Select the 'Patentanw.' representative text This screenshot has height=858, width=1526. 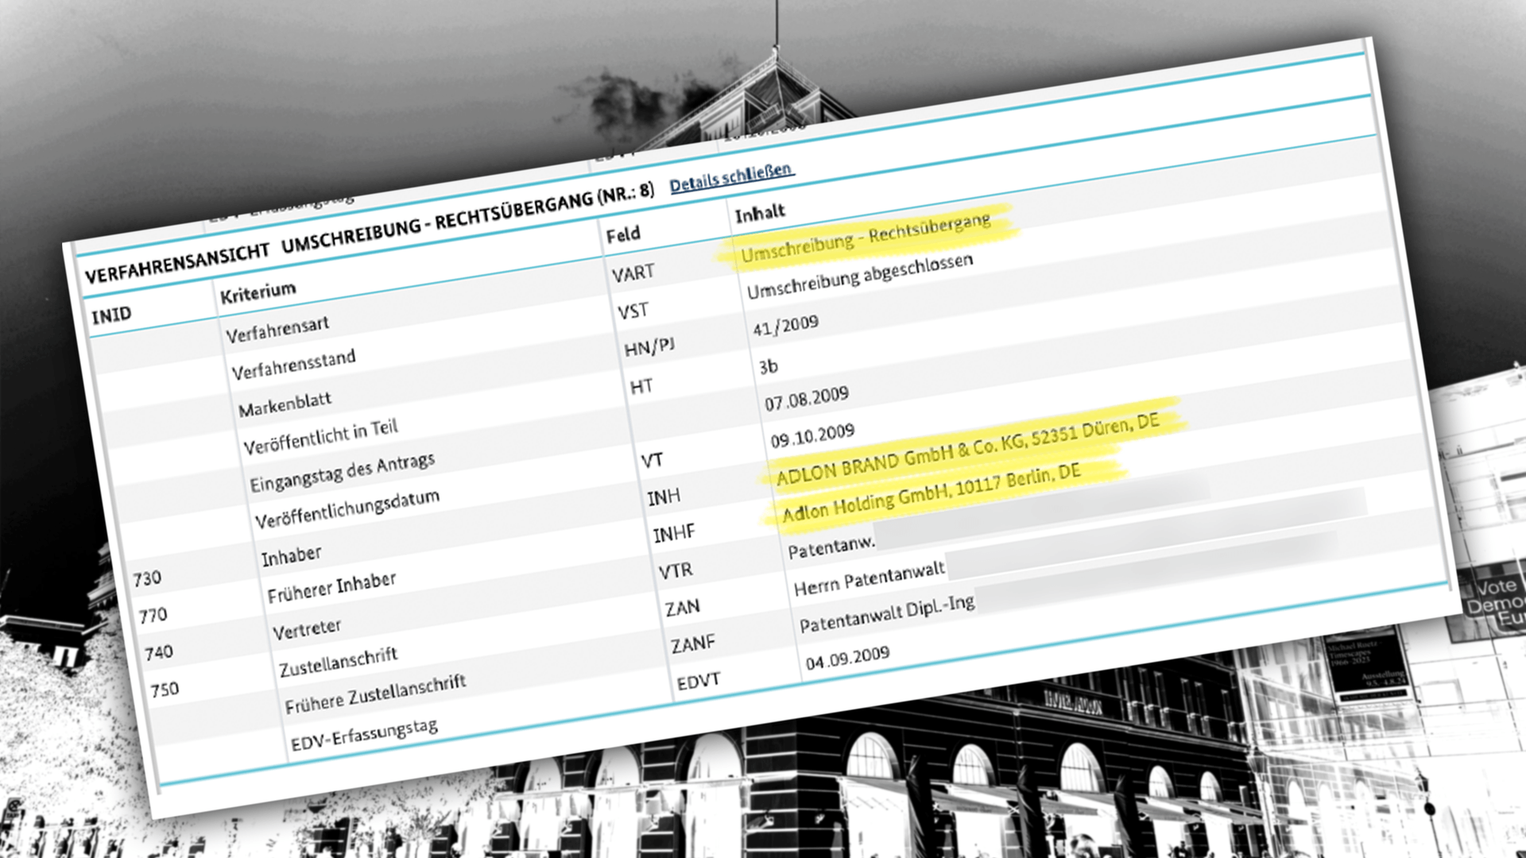click(831, 546)
